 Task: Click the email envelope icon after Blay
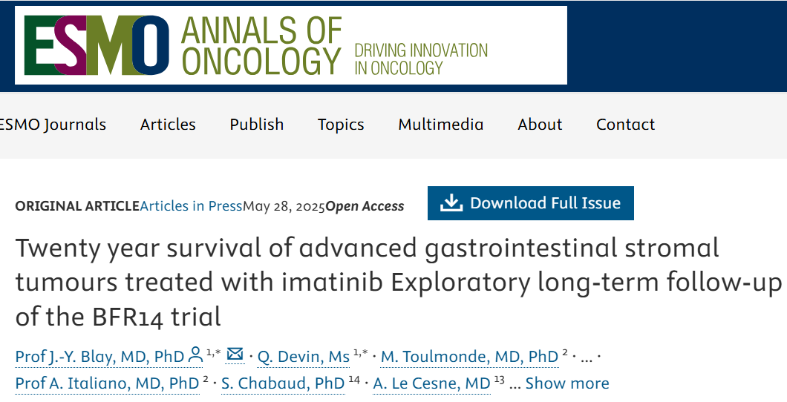pos(235,355)
